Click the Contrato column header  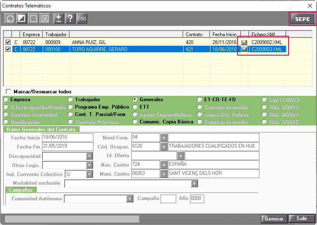coord(196,34)
